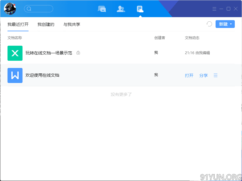Select the online Documents cloud icon
242x181 pixels.
click(140, 9)
